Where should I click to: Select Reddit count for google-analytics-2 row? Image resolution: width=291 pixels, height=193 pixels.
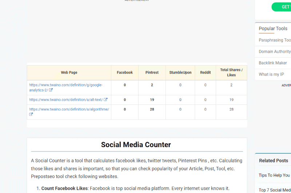205,85
